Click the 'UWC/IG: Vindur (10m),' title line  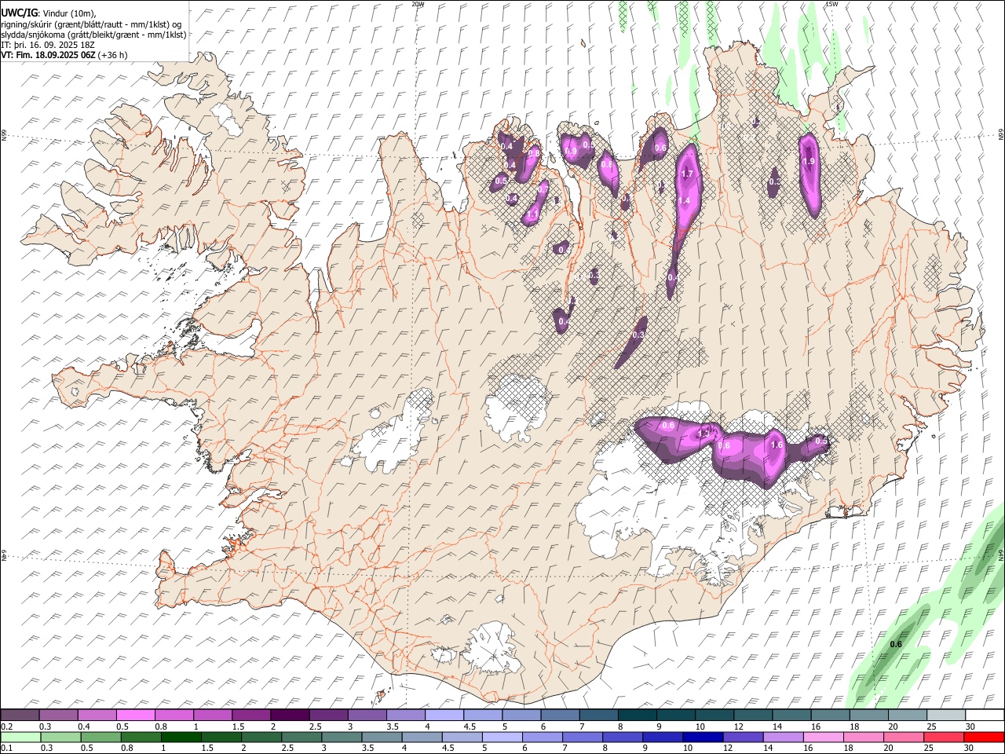click(48, 13)
